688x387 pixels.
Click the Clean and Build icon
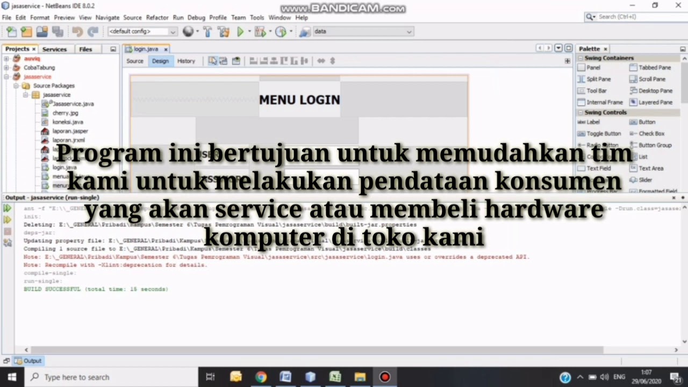tap(224, 32)
